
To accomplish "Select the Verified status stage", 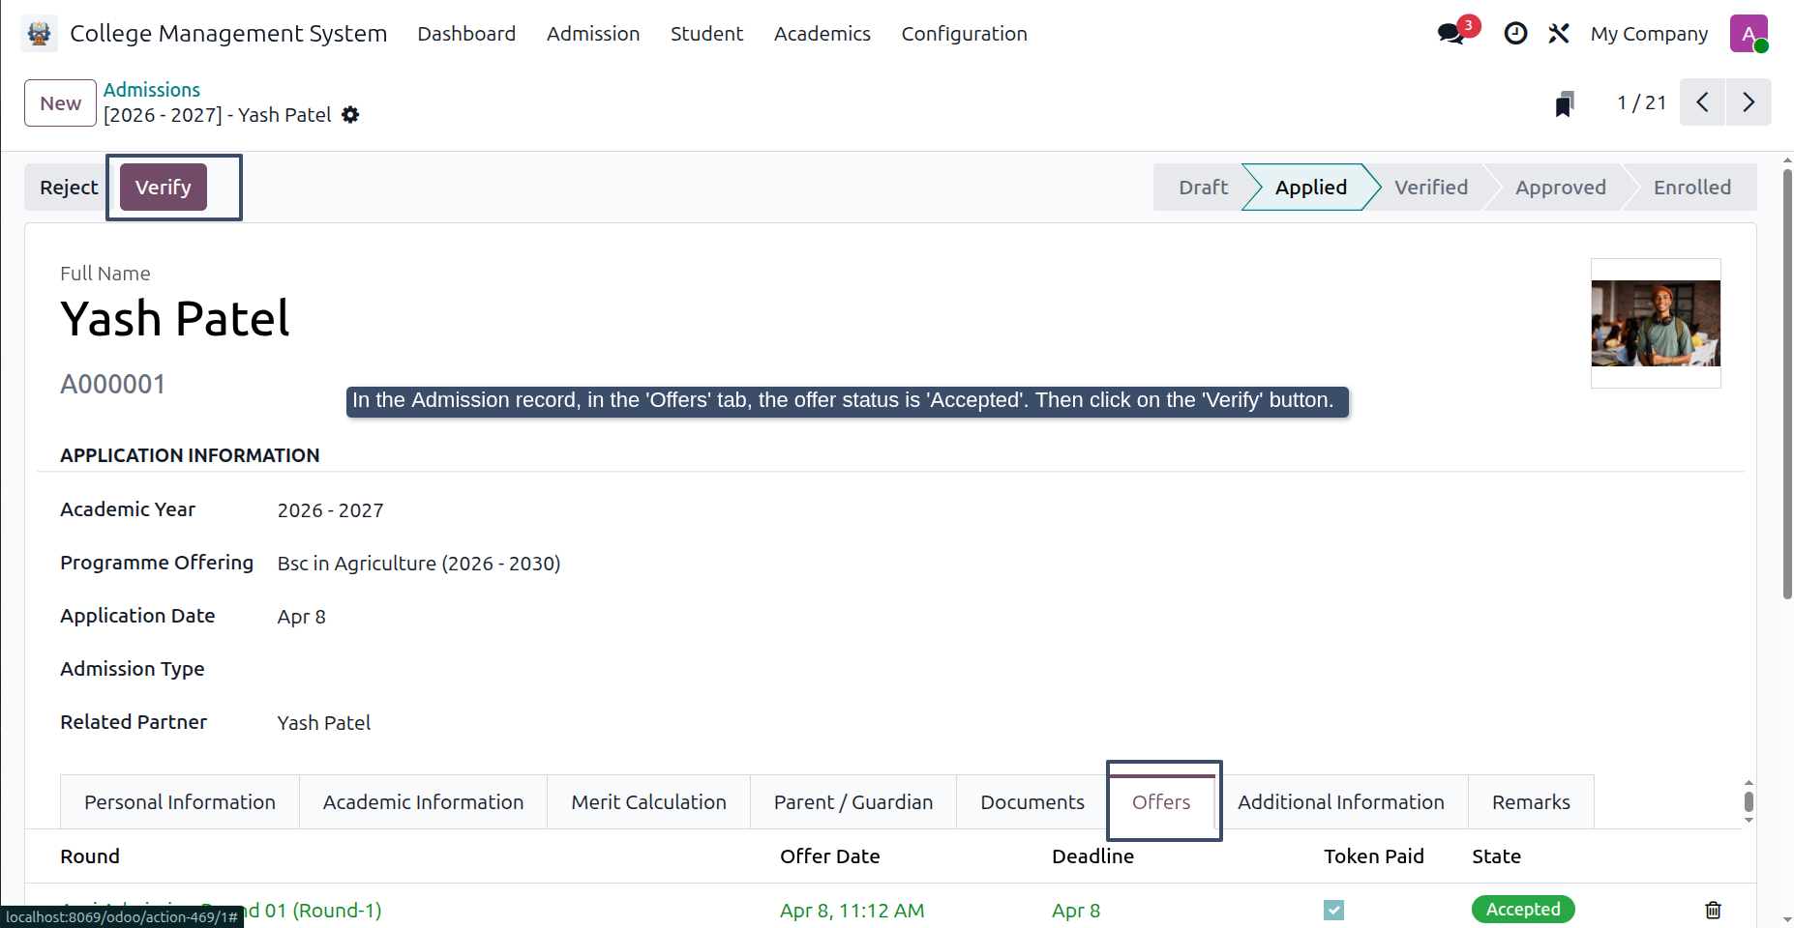I will (1431, 188).
